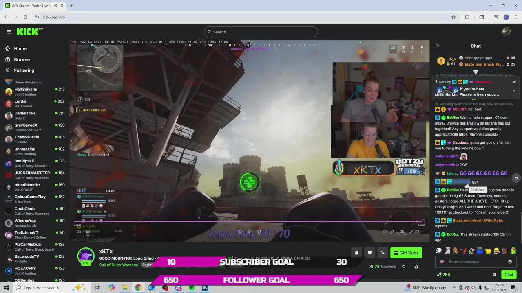Reload the page in browser toolbar
This screenshot has height=293, width=522.
tap(25, 17)
